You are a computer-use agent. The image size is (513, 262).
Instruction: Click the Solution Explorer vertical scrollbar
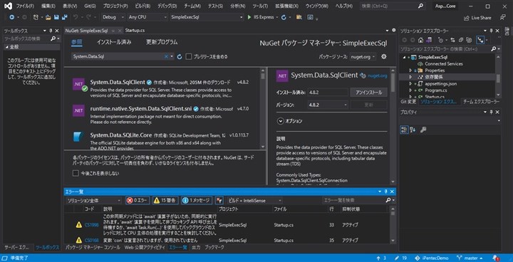498,75
